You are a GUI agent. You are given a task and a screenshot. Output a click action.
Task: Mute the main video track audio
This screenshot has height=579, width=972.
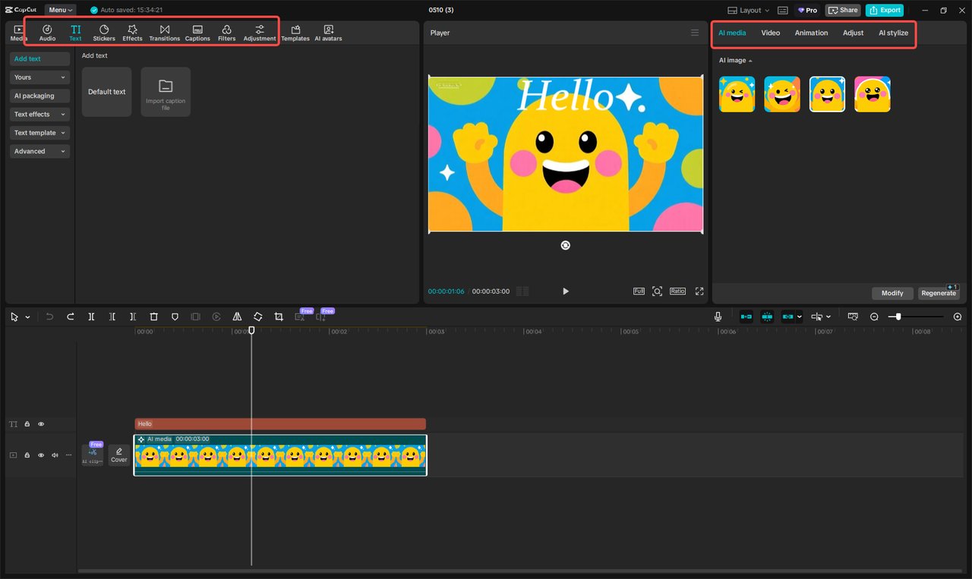point(55,455)
